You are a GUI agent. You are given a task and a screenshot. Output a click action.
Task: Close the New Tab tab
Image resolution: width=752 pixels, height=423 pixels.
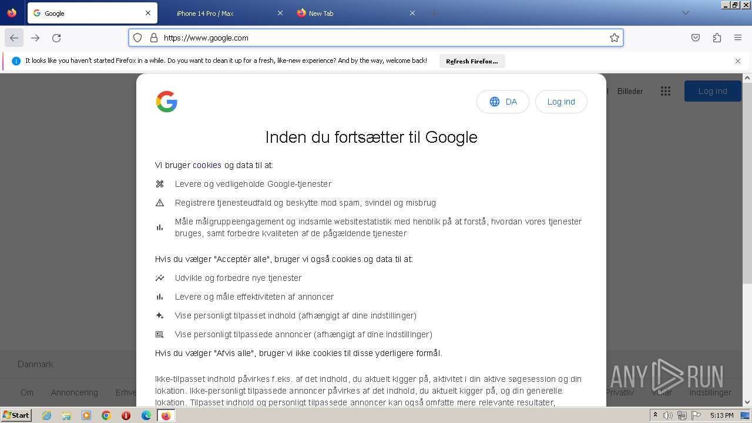pyautogui.click(x=412, y=13)
